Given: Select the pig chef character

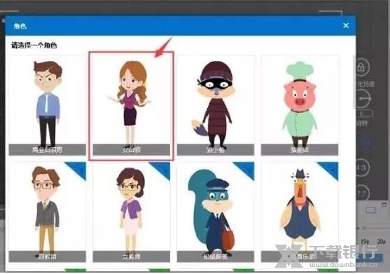Looking at the screenshot, I should pos(300,106).
